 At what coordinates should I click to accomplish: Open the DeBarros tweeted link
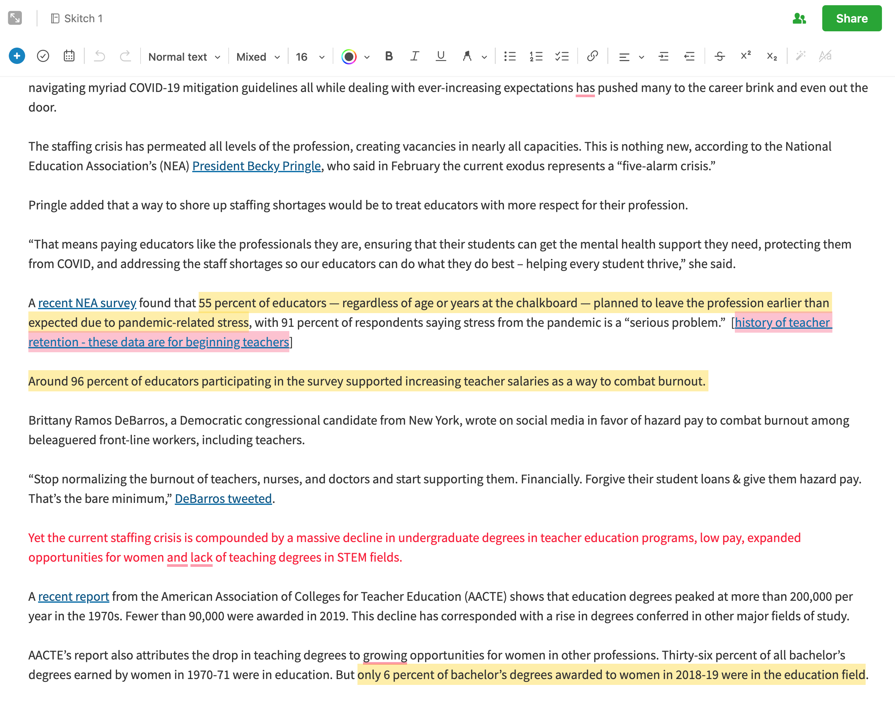[x=223, y=498]
